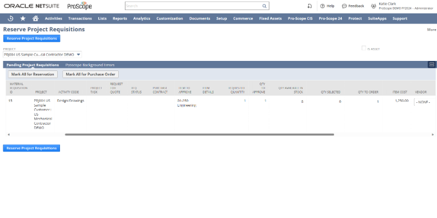437x218 pixels.
Task: Click top Reserve Project Requisitions button
Action: pyautogui.click(x=32, y=39)
